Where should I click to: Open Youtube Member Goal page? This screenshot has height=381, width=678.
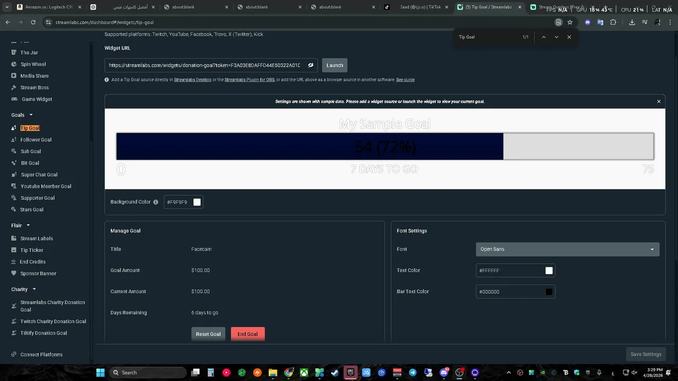pyautogui.click(x=46, y=186)
